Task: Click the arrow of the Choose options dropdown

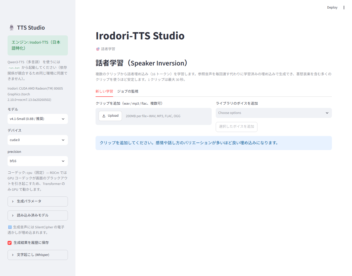Action: coord(327,113)
